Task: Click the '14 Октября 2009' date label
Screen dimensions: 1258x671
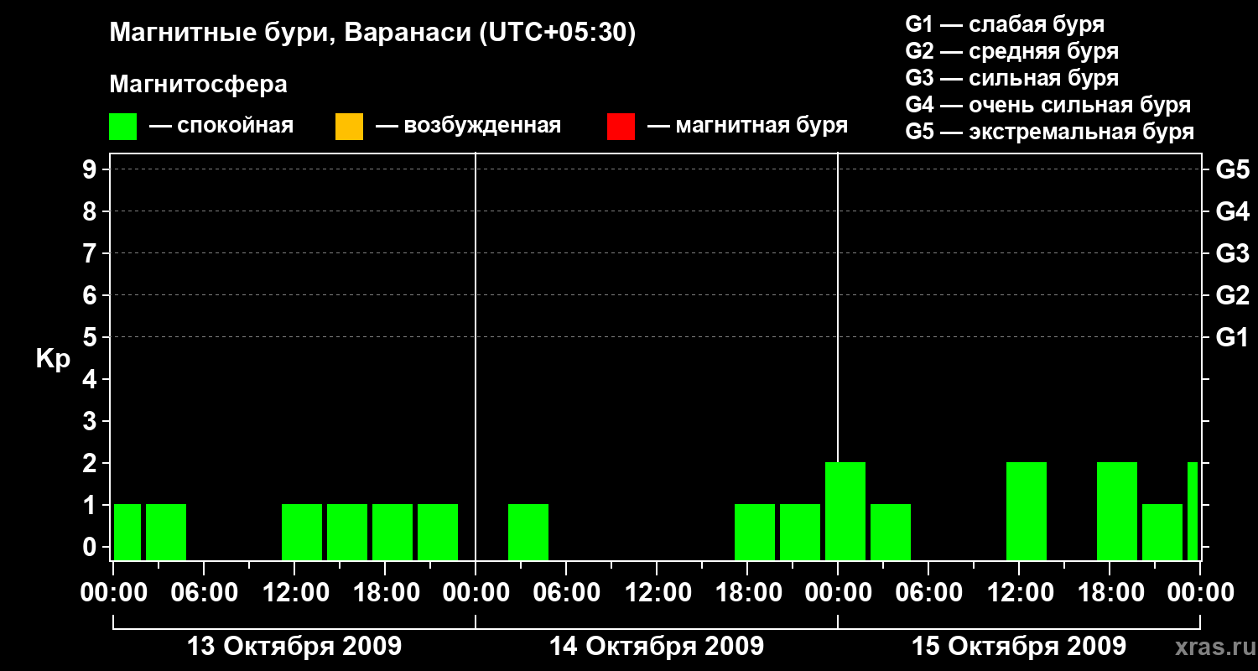Action: [x=657, y=647]
